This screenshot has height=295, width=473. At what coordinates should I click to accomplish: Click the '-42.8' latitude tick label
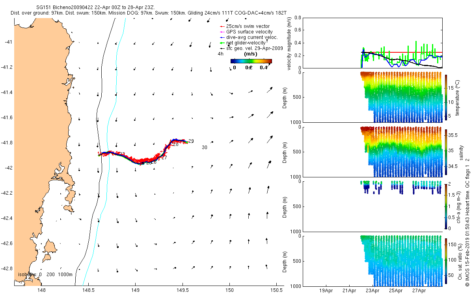point(6,269)
